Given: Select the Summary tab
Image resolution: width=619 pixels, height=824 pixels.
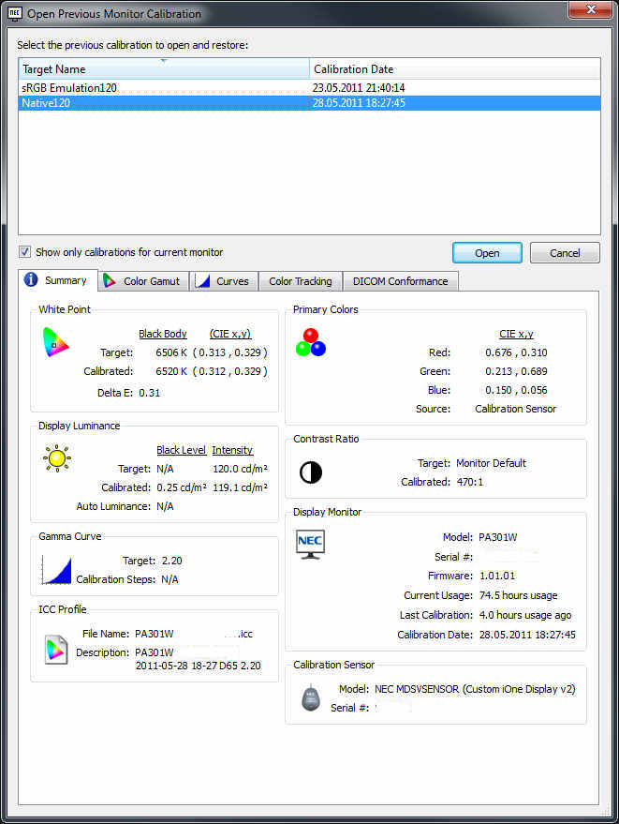Looking at the screenshot, I should [56, 280].
